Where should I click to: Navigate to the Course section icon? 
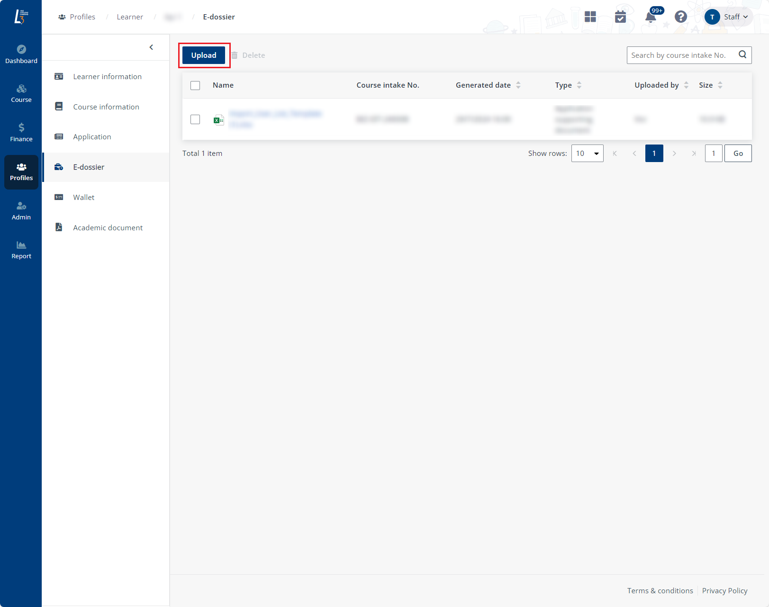tap(21, 92)
